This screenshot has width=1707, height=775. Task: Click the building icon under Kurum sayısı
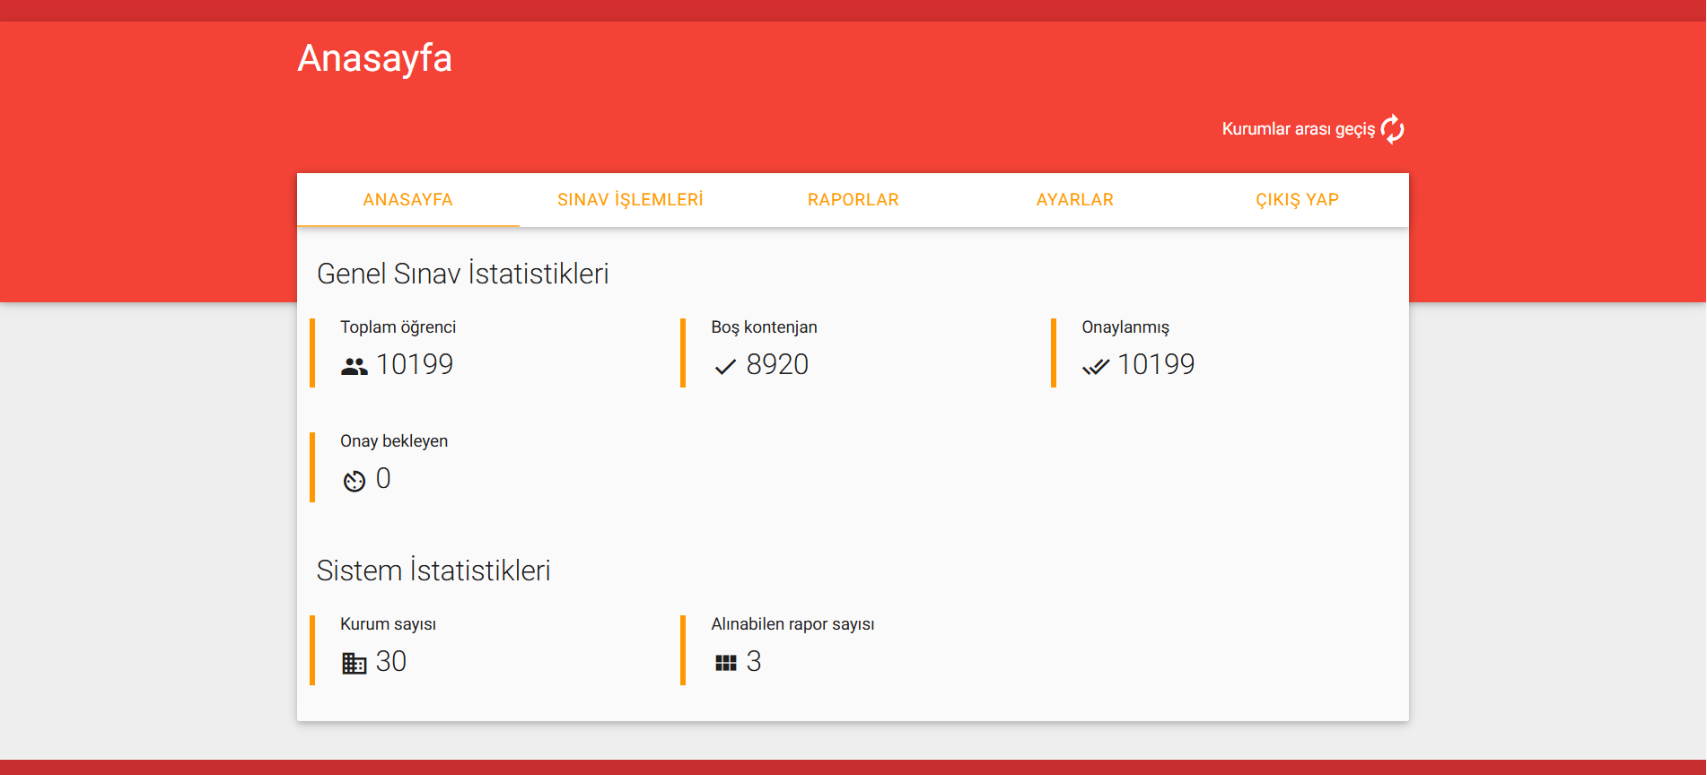pos(355,663)
